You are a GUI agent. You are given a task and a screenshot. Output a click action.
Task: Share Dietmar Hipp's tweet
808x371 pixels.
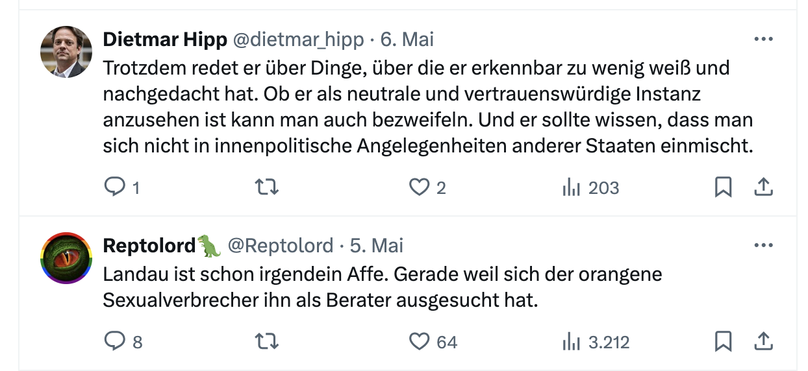pos(763,187)
